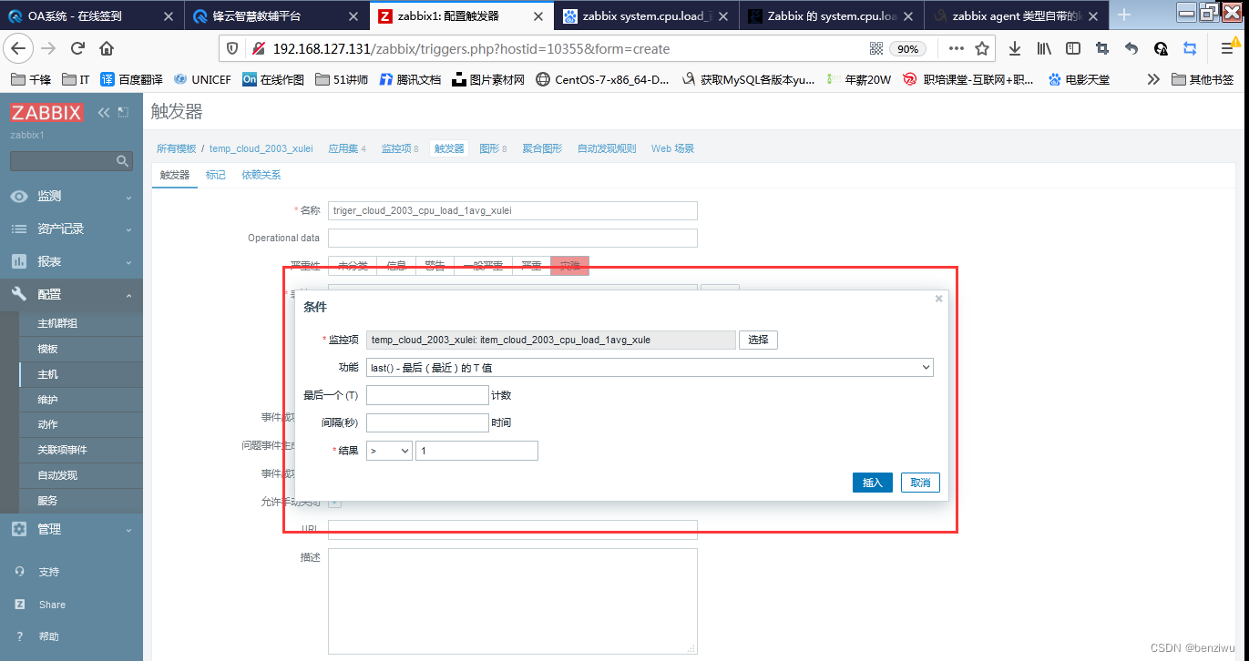This screenshot has width=1249, height=661.
Task: Click the undo arrow toolbar icon
Action: click(1131, 48)
